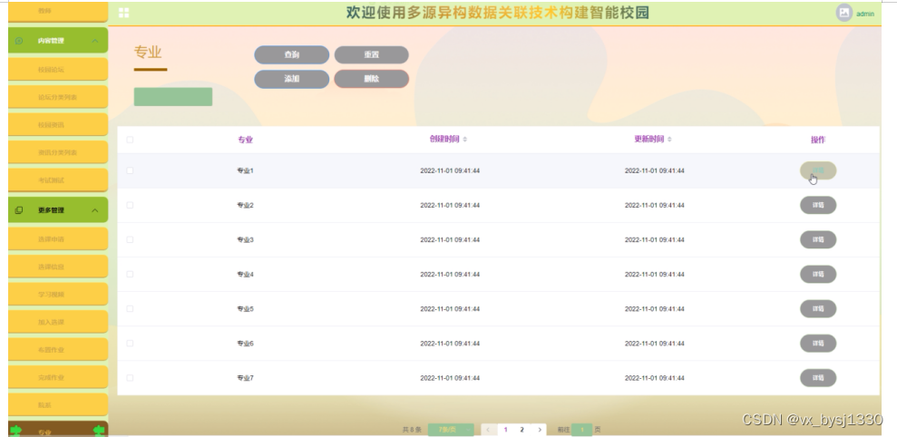Screen dimensions: 897x437
Task: Open 详情 for 专业3
Action: [818, 239]
